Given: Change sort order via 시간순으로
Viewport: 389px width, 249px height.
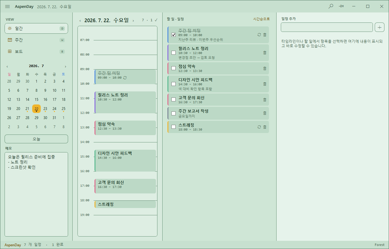Looking at the screenshot, I should point(261,19).
